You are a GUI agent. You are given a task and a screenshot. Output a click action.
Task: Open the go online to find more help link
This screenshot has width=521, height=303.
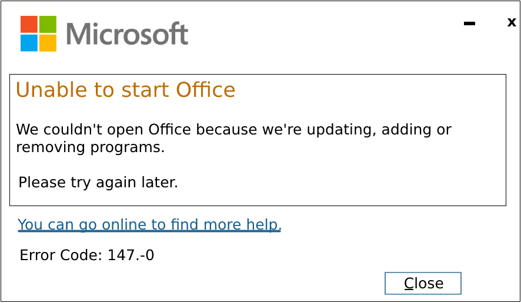(149, 225)
